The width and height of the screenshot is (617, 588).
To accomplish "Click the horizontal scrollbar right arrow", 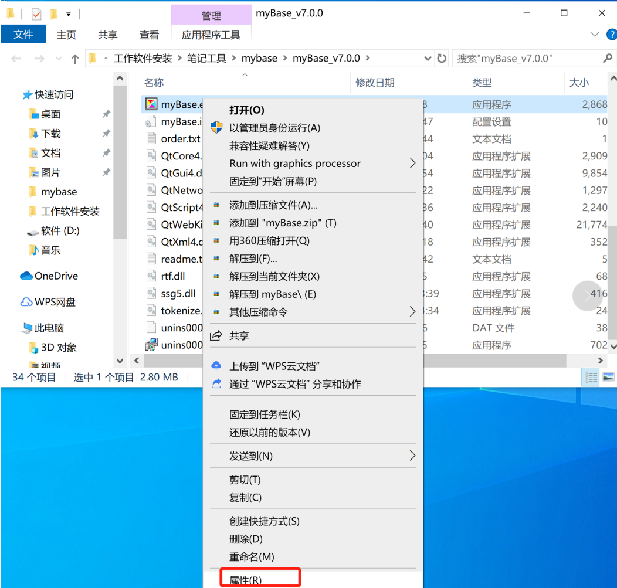I will point(600,361).
